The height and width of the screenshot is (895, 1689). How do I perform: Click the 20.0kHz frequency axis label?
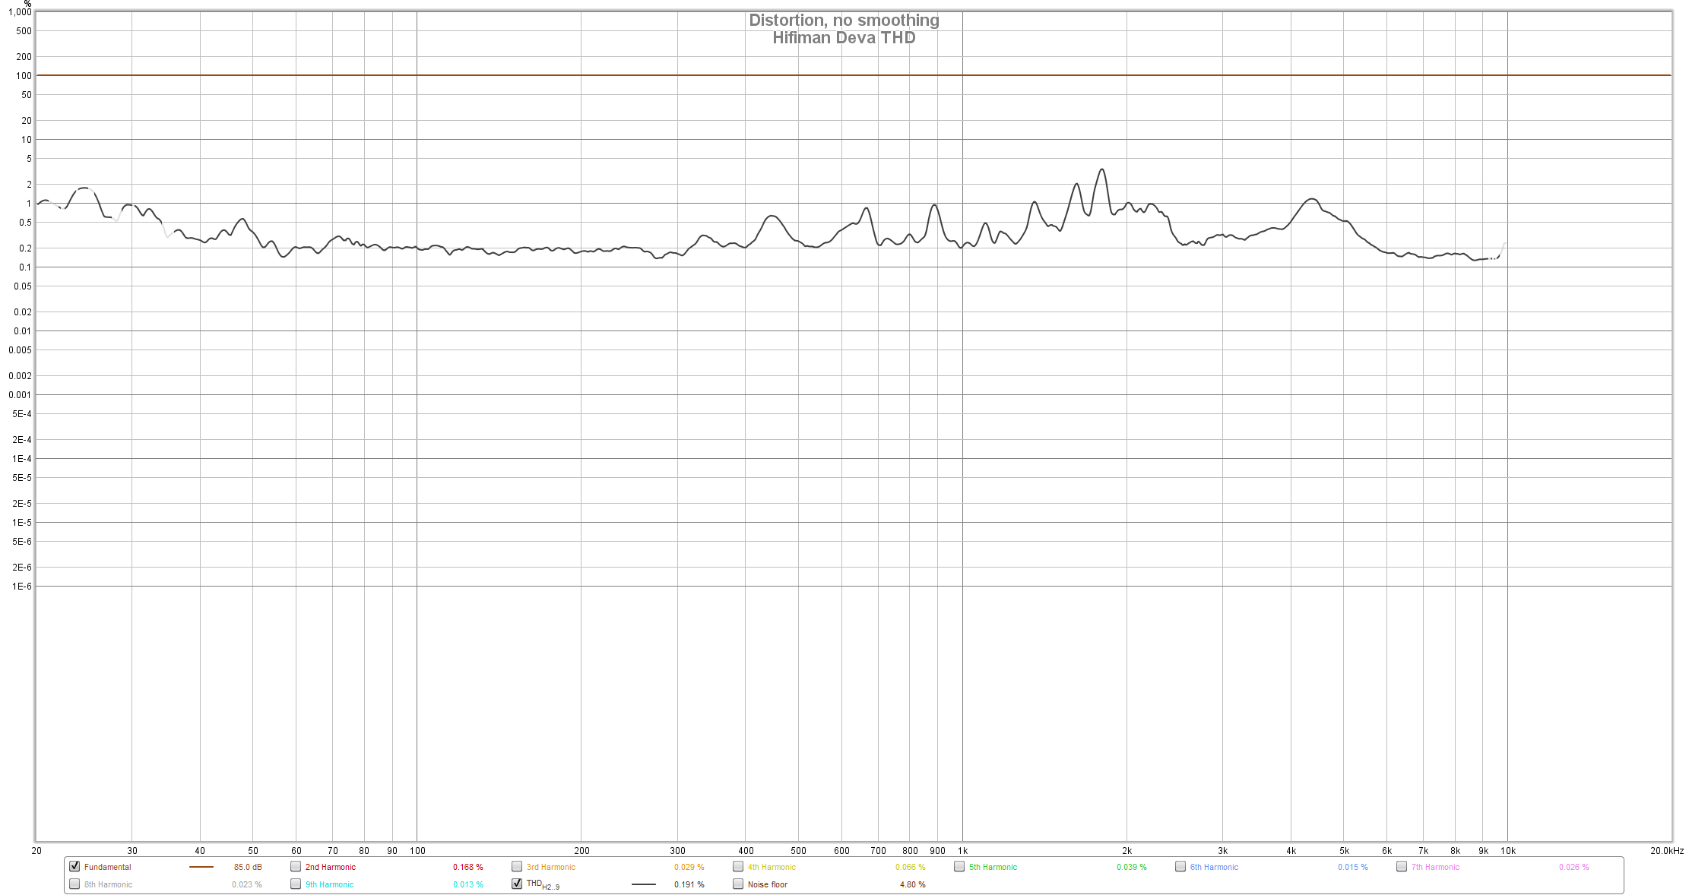[x=1666, y=851]
